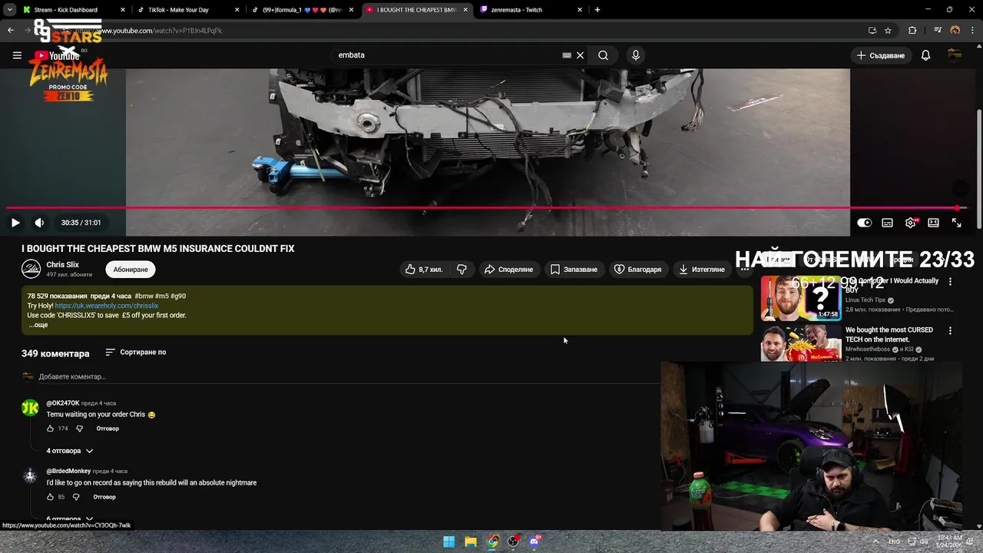The height and width of the screenshot is (553, 983).
Task: Switch to the Stream - Kick Dashboard tab
Action: pos(74,10)
